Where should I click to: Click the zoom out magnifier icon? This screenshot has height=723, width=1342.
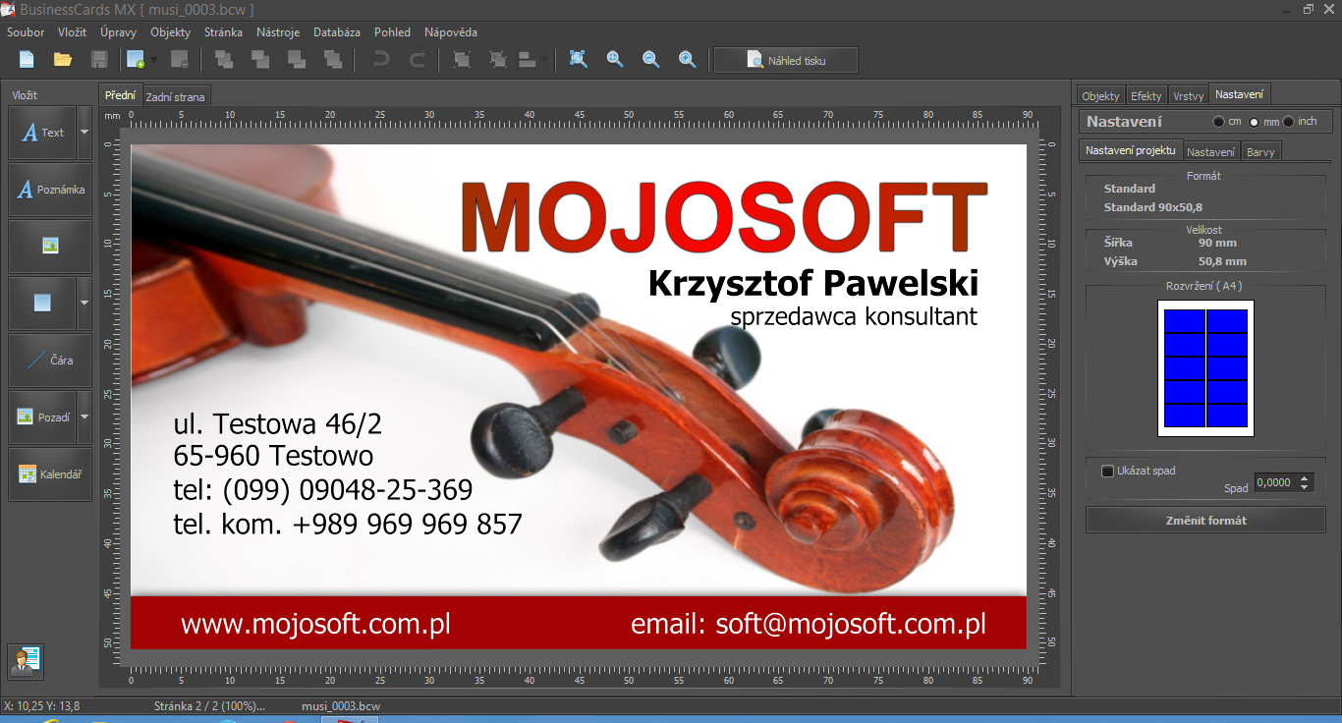651,60
